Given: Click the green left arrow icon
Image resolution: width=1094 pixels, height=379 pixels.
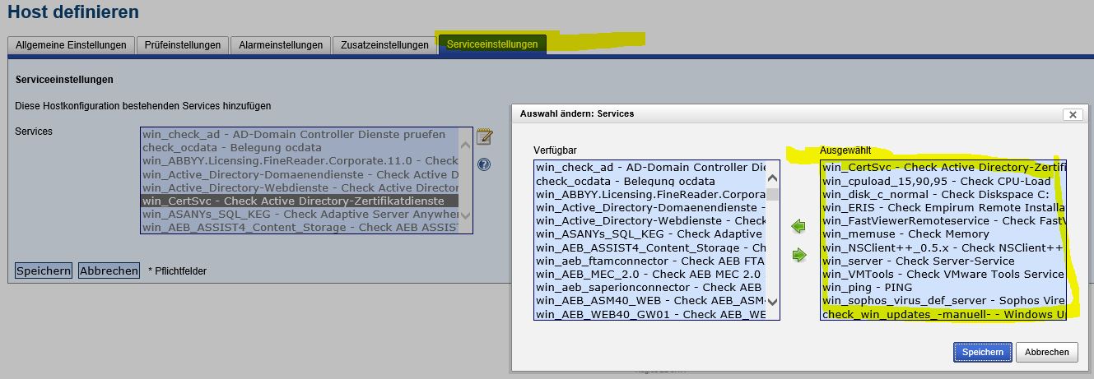Looking at the screenshot, I should pos(798,227).
